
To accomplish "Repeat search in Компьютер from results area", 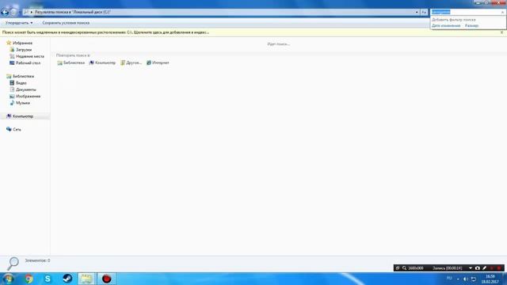I will tap(102, 63).
